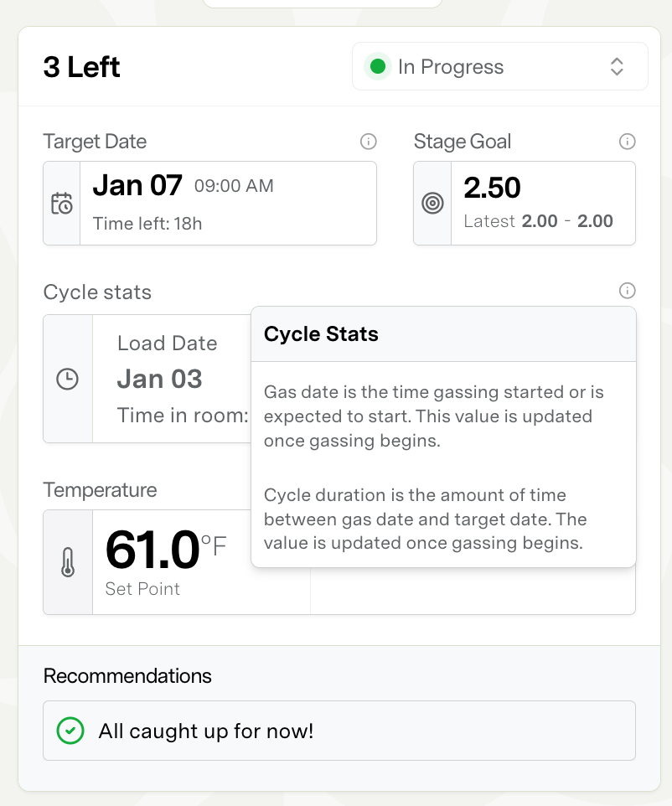Click the Stage Goal info icon
The image size is (672, 806).
(627, 142)
